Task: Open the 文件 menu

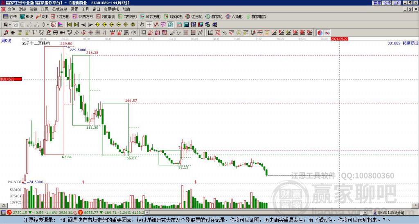Action: pyautogui.click(x=11, y=9)
